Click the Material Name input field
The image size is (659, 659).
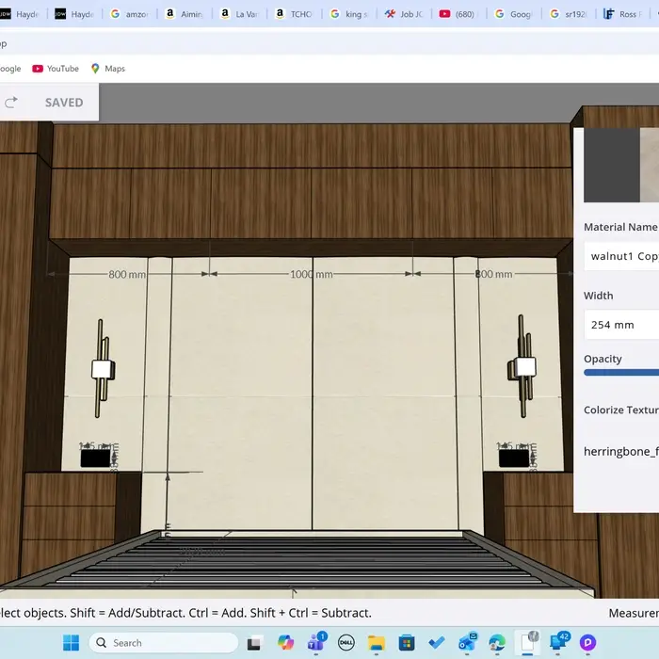(x=621, y=256)
